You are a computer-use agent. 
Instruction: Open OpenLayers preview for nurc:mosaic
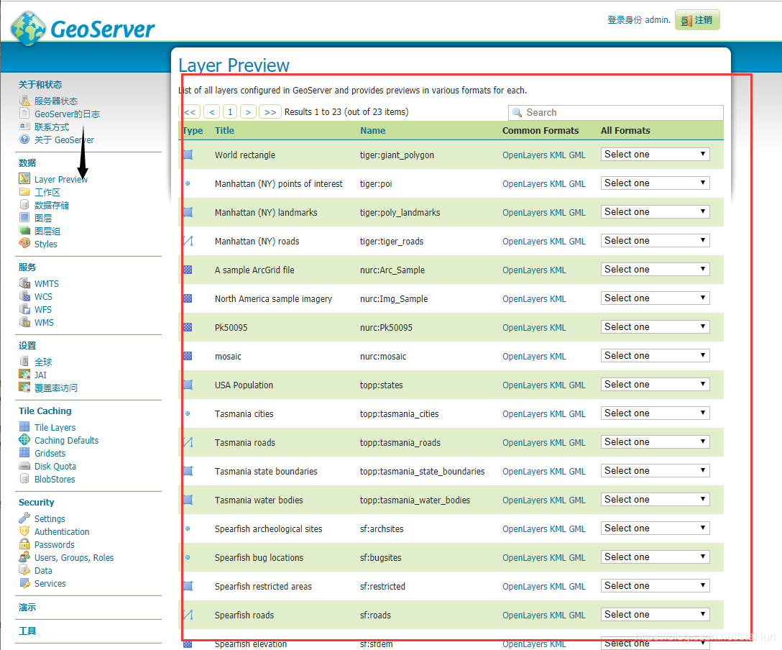(525, 357)
